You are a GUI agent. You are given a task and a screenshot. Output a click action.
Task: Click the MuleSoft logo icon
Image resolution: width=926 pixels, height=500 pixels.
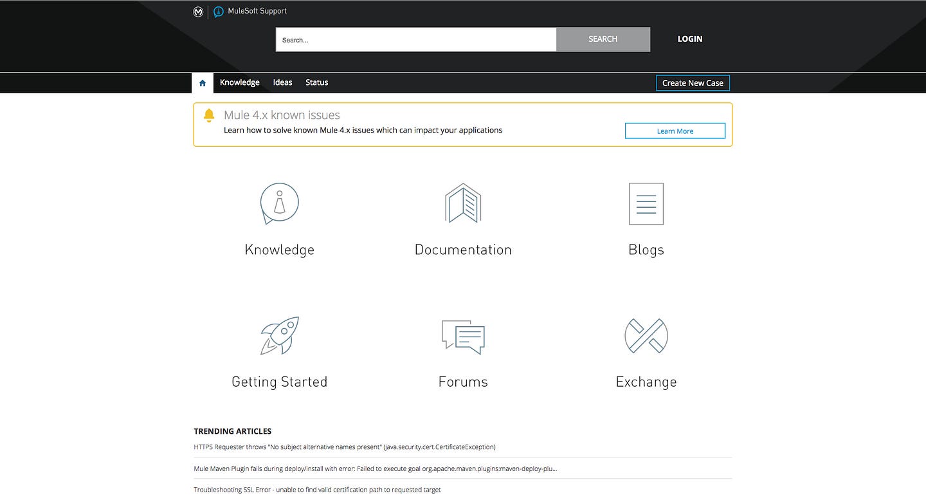point(199,12)
